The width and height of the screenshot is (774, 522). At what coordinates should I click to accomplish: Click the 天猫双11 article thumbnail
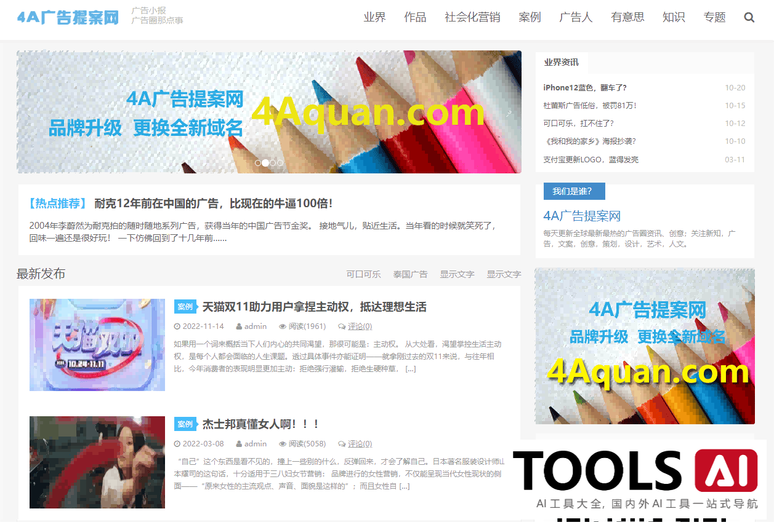(x=97, y=344)
